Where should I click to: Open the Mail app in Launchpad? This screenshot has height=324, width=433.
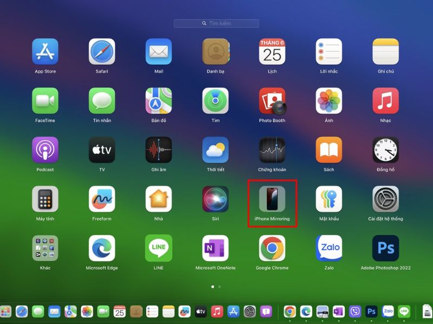[x=159, y=51]
